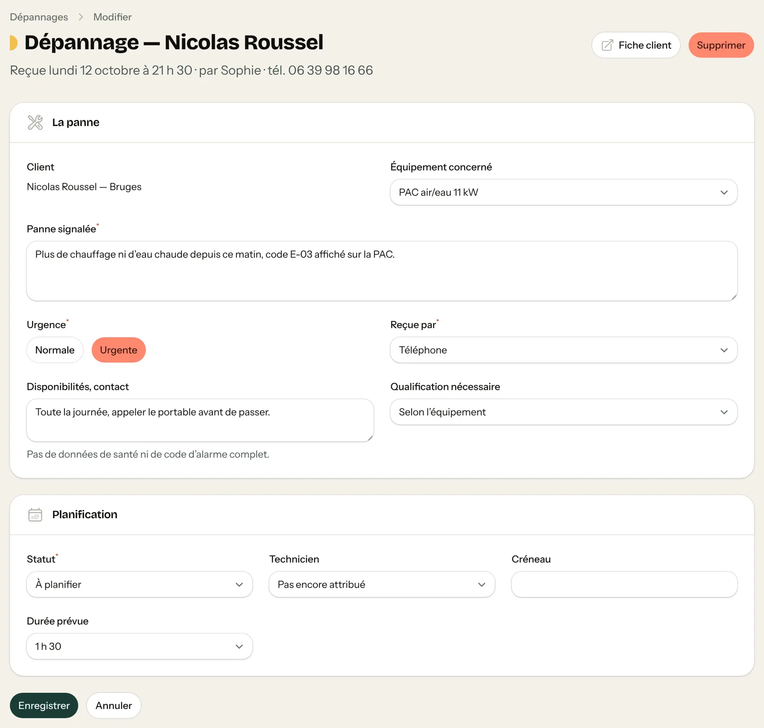Focus the Panne signalée text area
Image resolution: width=764 pixels, height=728 pixels.
pos(382,271)
